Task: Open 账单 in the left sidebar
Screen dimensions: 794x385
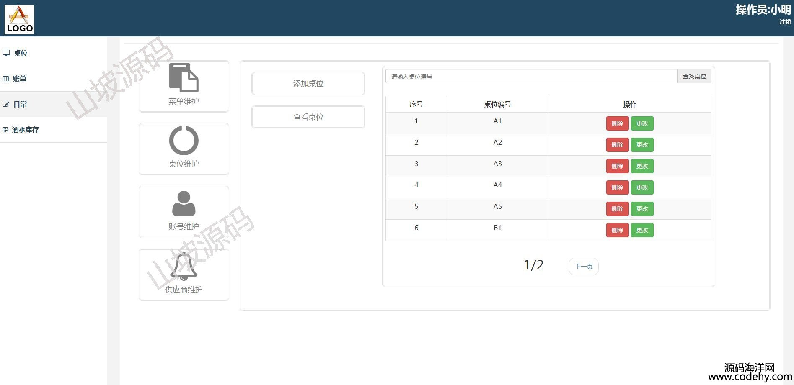Action: coord(19,79)
